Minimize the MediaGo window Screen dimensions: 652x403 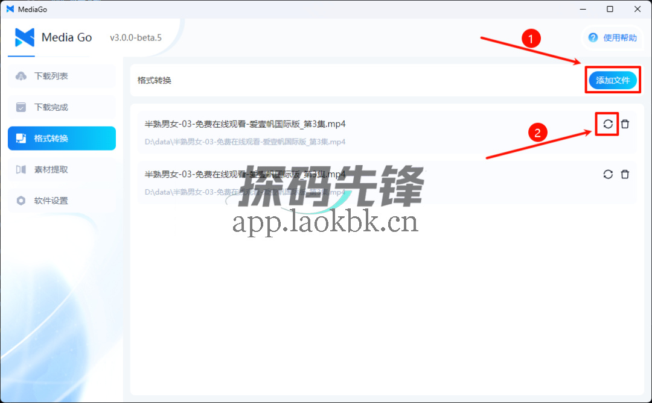(583, 9)
